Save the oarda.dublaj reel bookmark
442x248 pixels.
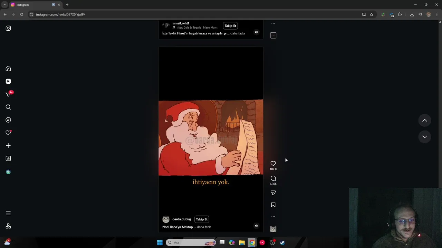[x=273, y=205]
